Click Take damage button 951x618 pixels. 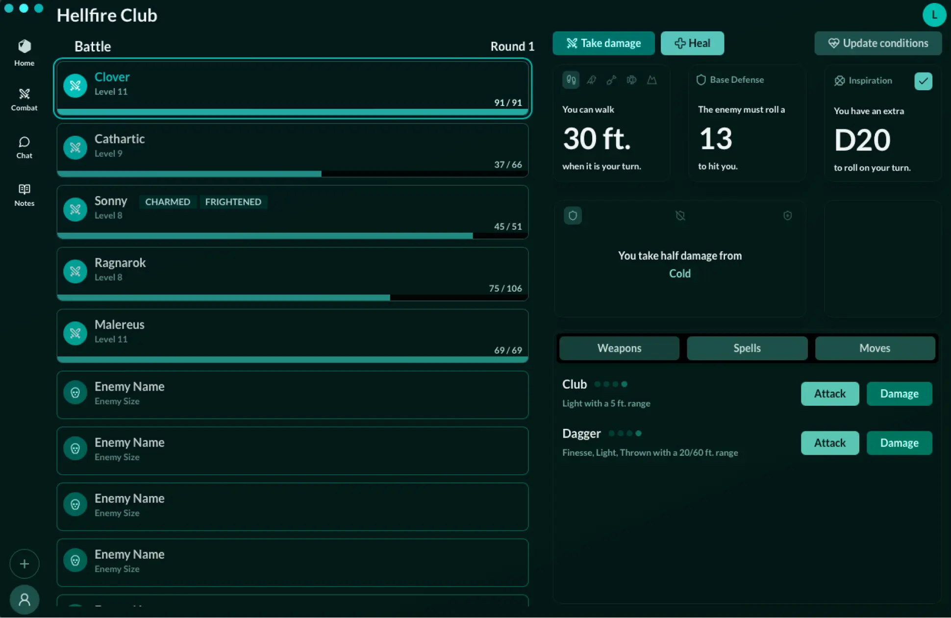[603, 43]
